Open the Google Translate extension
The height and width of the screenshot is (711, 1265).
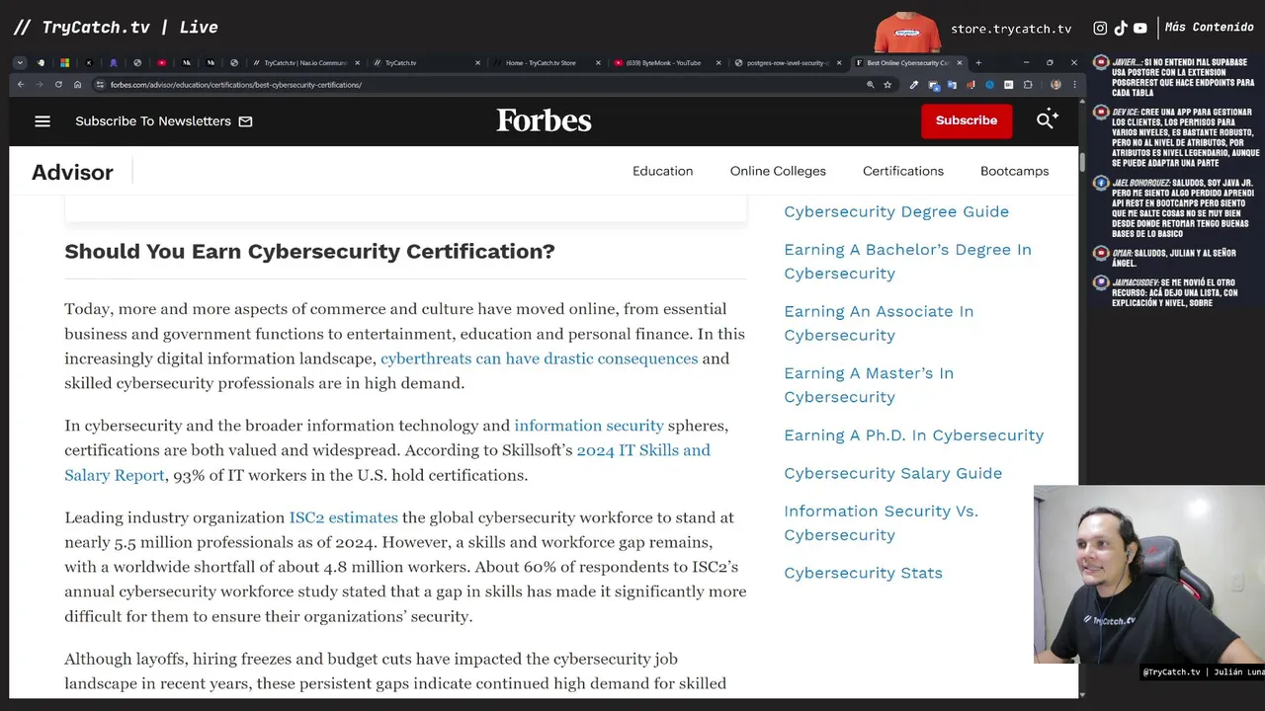952,85
